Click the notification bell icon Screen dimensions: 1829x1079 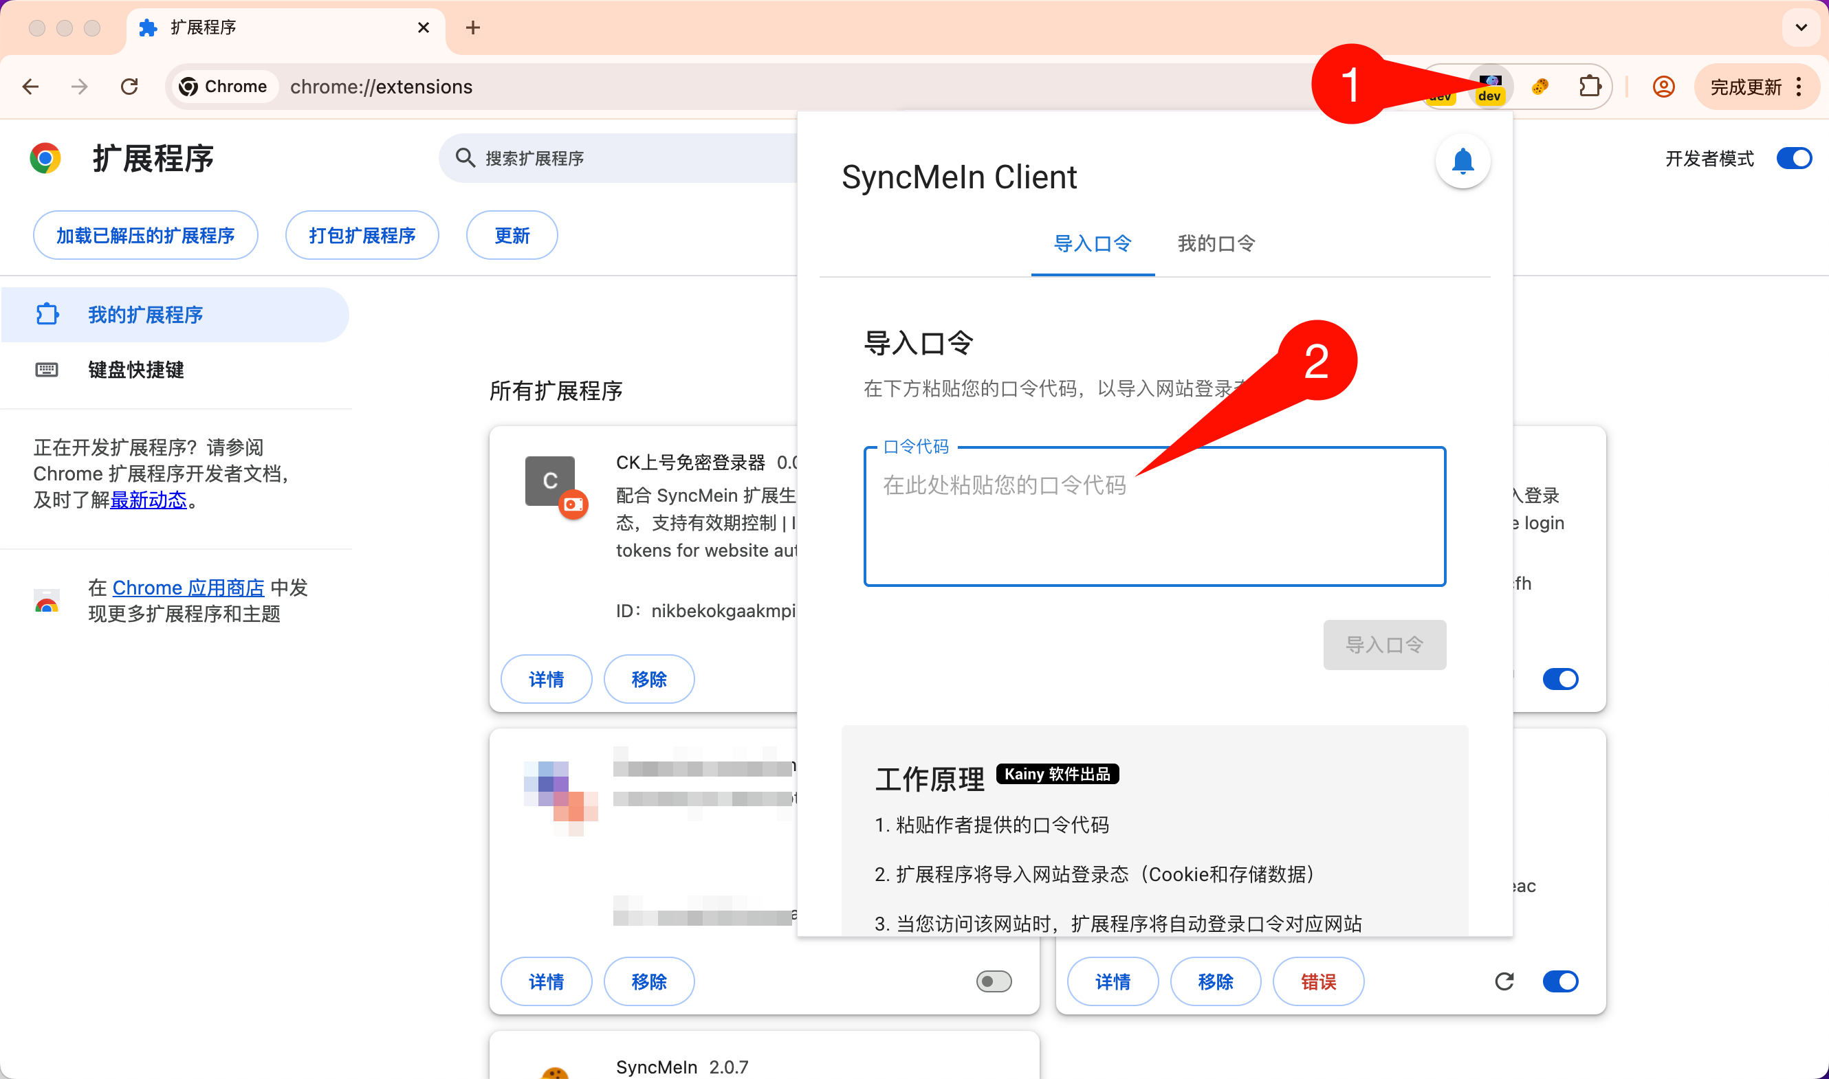pyautogui.click(x=1462, y=161)
